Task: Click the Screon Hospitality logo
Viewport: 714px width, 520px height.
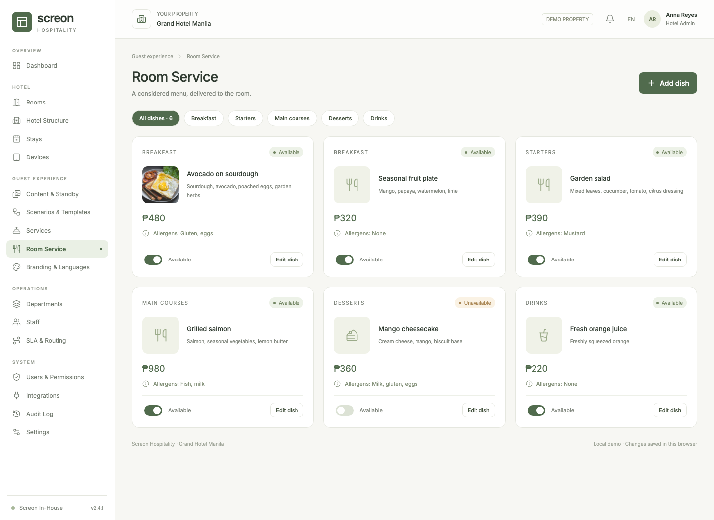Action: click(x=44, y=22)
